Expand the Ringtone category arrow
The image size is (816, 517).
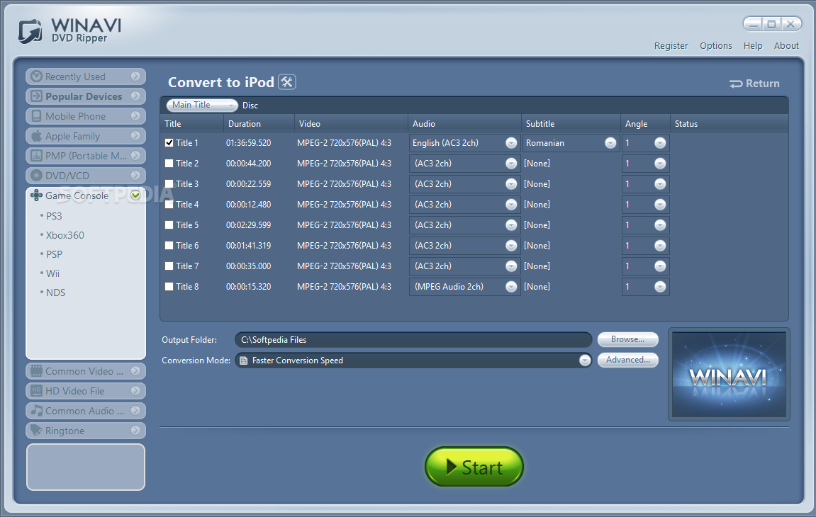136,430
